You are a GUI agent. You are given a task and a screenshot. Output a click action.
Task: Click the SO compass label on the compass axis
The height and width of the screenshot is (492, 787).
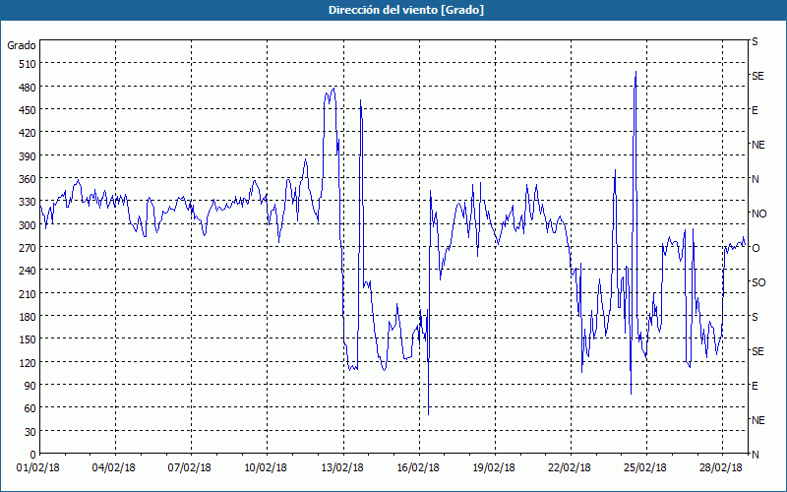point(758,282)
